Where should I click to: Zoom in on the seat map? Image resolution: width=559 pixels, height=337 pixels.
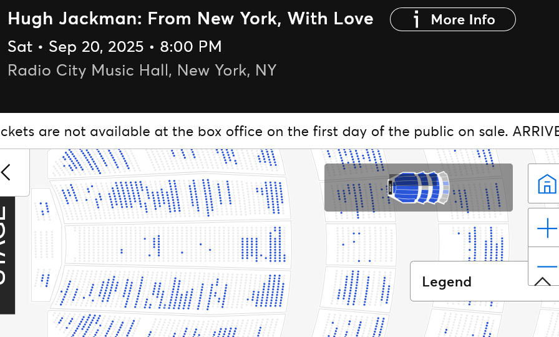pos(547,228)
